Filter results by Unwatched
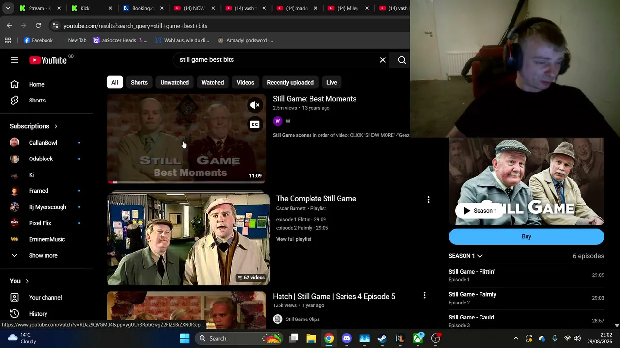This screenshot has width=620, height=348. (174, 82)
